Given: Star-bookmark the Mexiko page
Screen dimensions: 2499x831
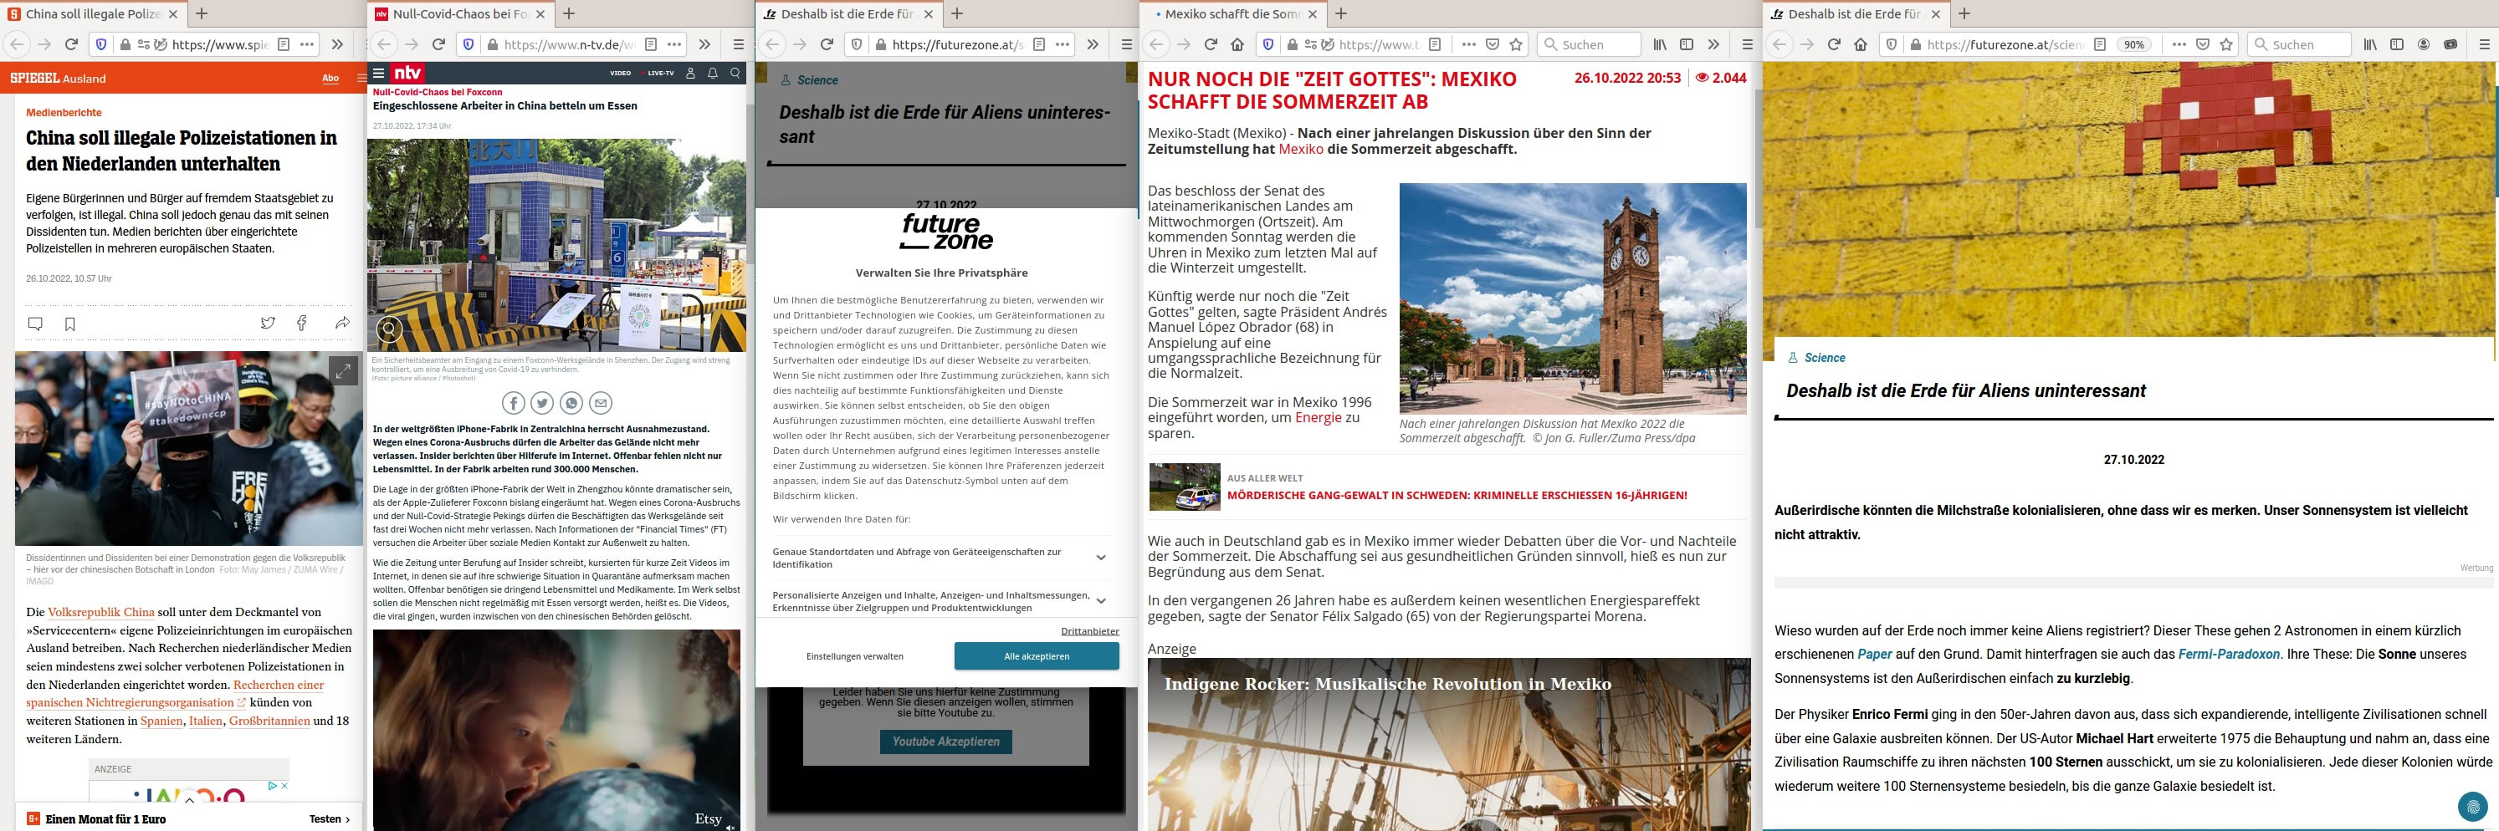Looking at the screenshot, I should coord(1516,44).
